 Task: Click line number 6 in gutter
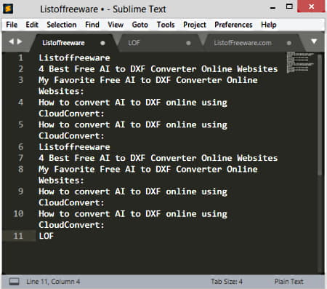coord(21,147)
